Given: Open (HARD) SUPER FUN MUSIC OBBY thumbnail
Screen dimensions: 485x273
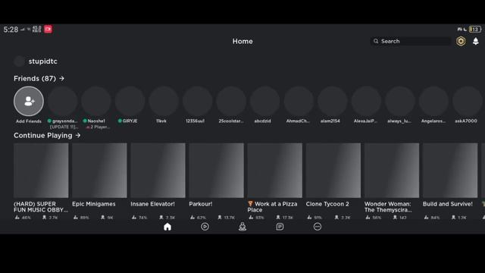Looking at the screenshot, I should (41, 170).
